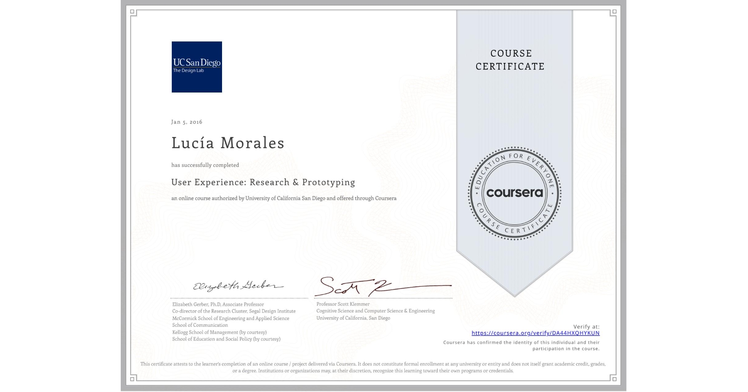748x392 pixels.
Task: Click 'Cognitive Science and Computer Science & Engineering'
Action: [x=376, y=311]
